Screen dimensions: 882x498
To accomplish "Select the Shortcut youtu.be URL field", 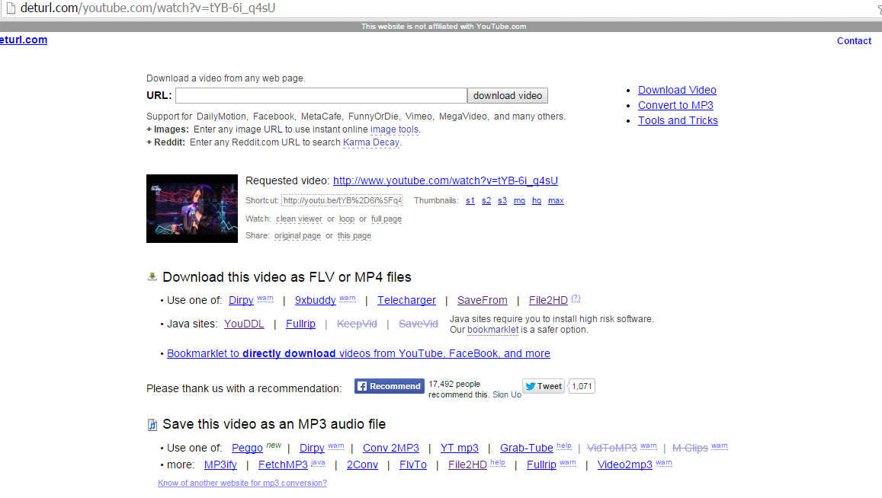I will point(342,201).
